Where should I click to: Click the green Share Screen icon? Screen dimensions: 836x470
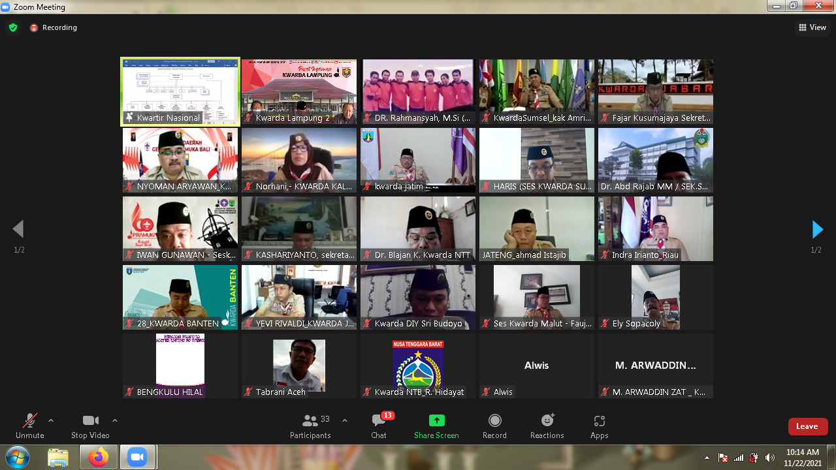pos(436,421)
